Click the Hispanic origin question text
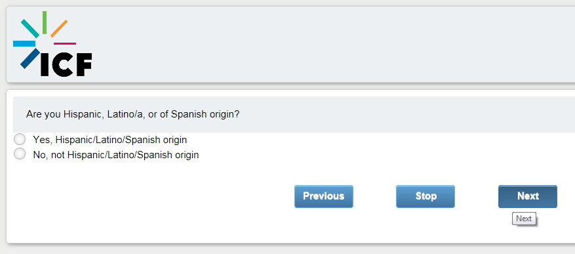Screen dimensions: 575x254 pyautogui.click(x=132, y=114)
